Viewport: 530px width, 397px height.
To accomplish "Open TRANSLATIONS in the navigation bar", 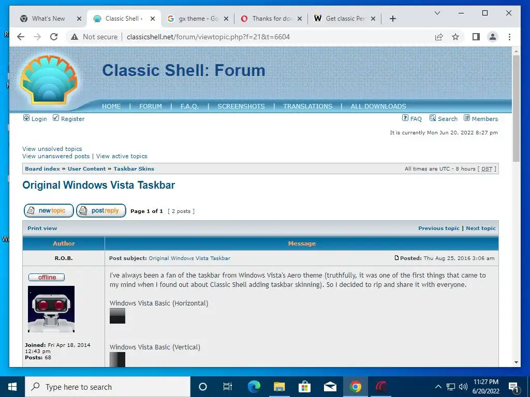I will pyautogui.click(x=307, y=106).
